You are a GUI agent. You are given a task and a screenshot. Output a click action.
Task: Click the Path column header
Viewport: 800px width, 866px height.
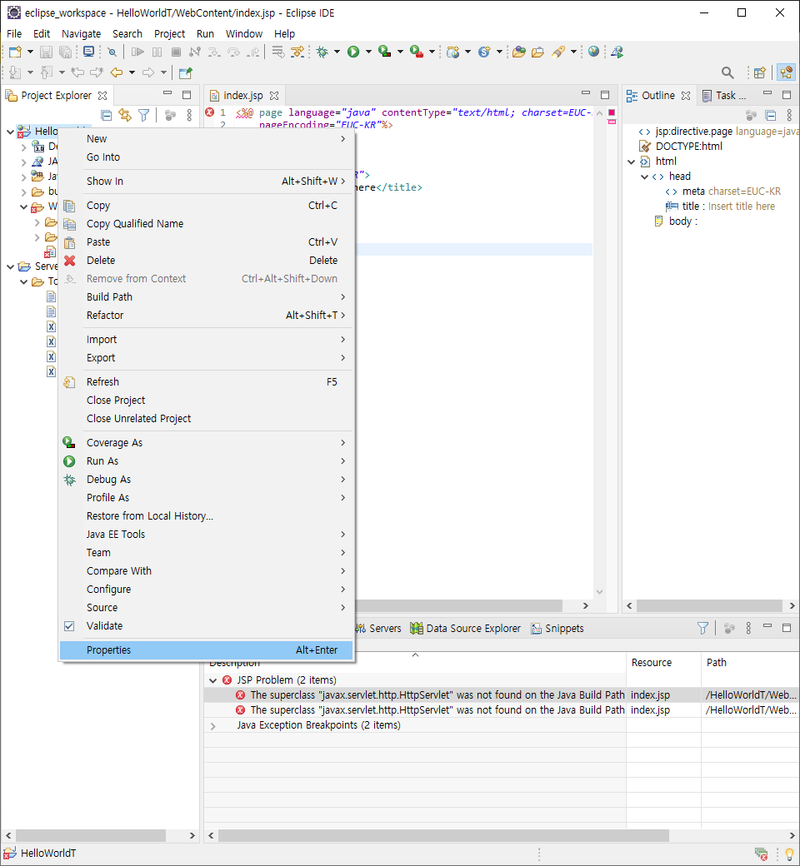pos(750,662)
